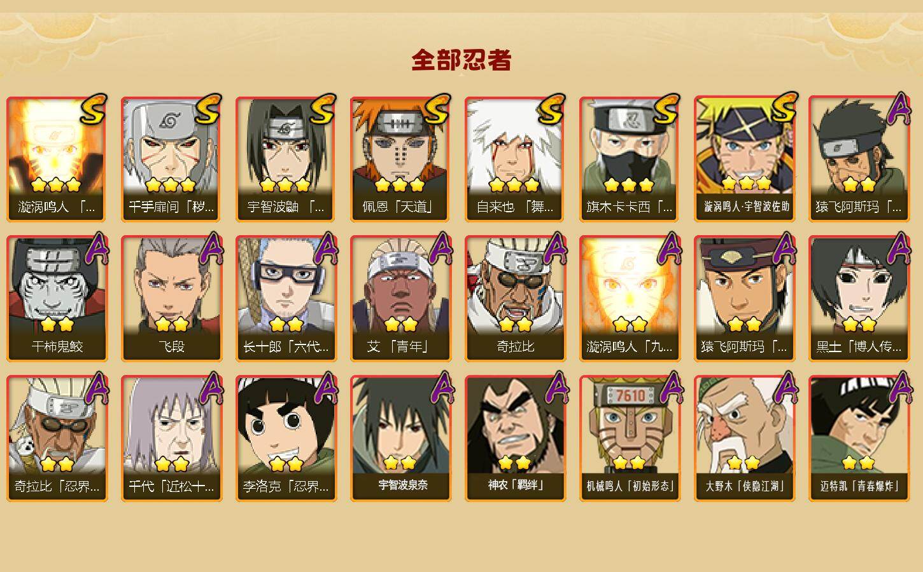The height and width of the screenshot is (572, 923).
Task: Click the S rank badge on 旗木卡卡西
Action: (666, 109)
